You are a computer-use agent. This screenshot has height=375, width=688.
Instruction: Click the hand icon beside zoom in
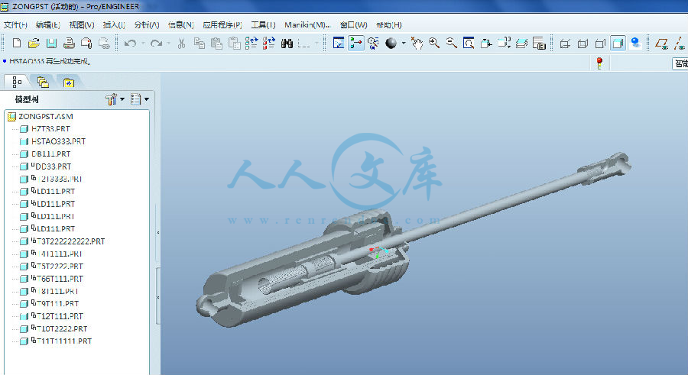pos(417,43)
